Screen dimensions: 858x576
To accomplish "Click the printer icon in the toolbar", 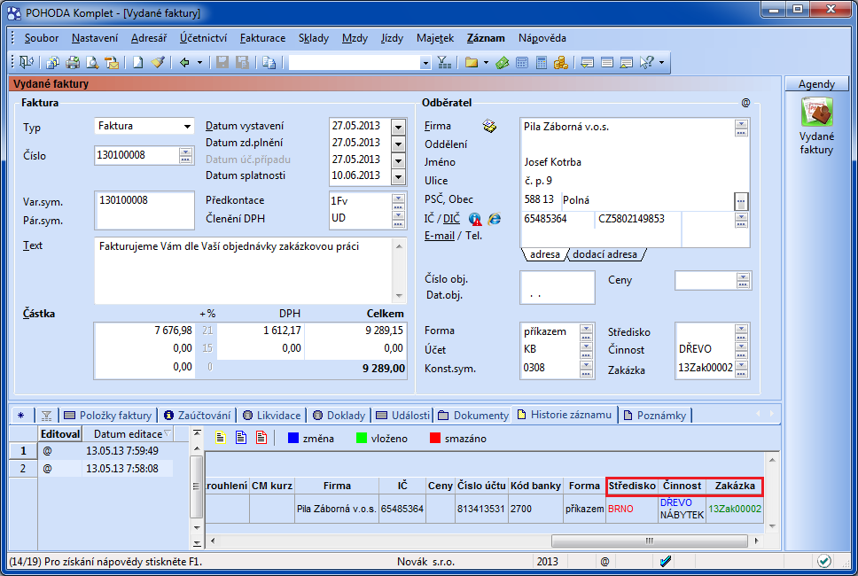I will (x=72, y=62).
